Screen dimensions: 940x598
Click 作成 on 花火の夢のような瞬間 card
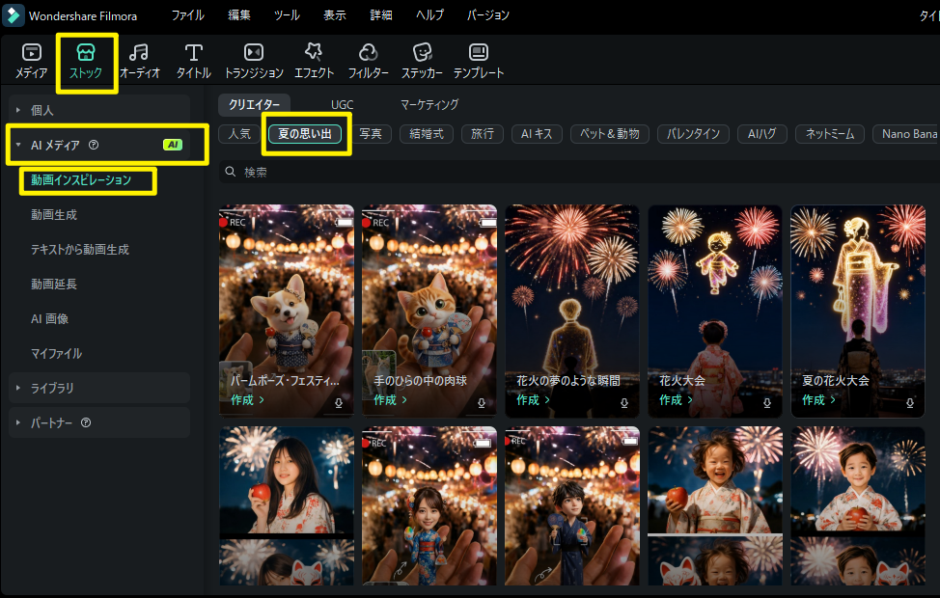pos(533,399)
